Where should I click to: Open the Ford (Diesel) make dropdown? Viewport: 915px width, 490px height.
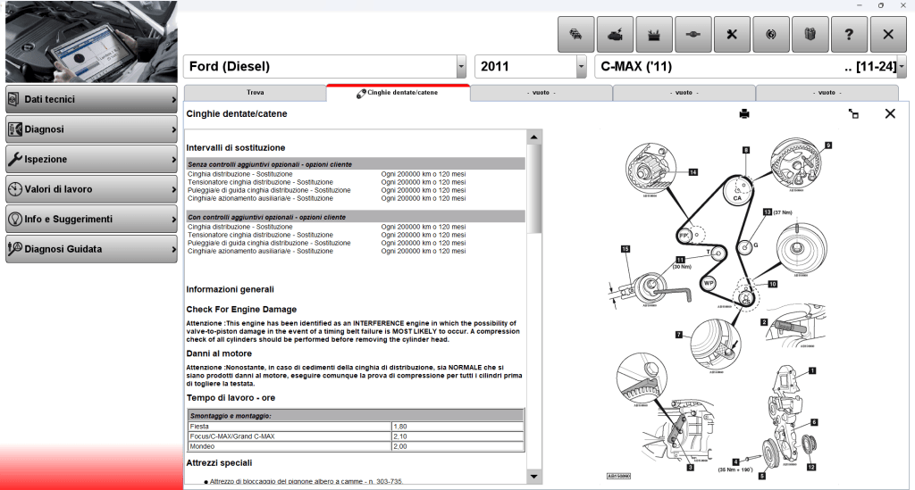click(461, 67)
